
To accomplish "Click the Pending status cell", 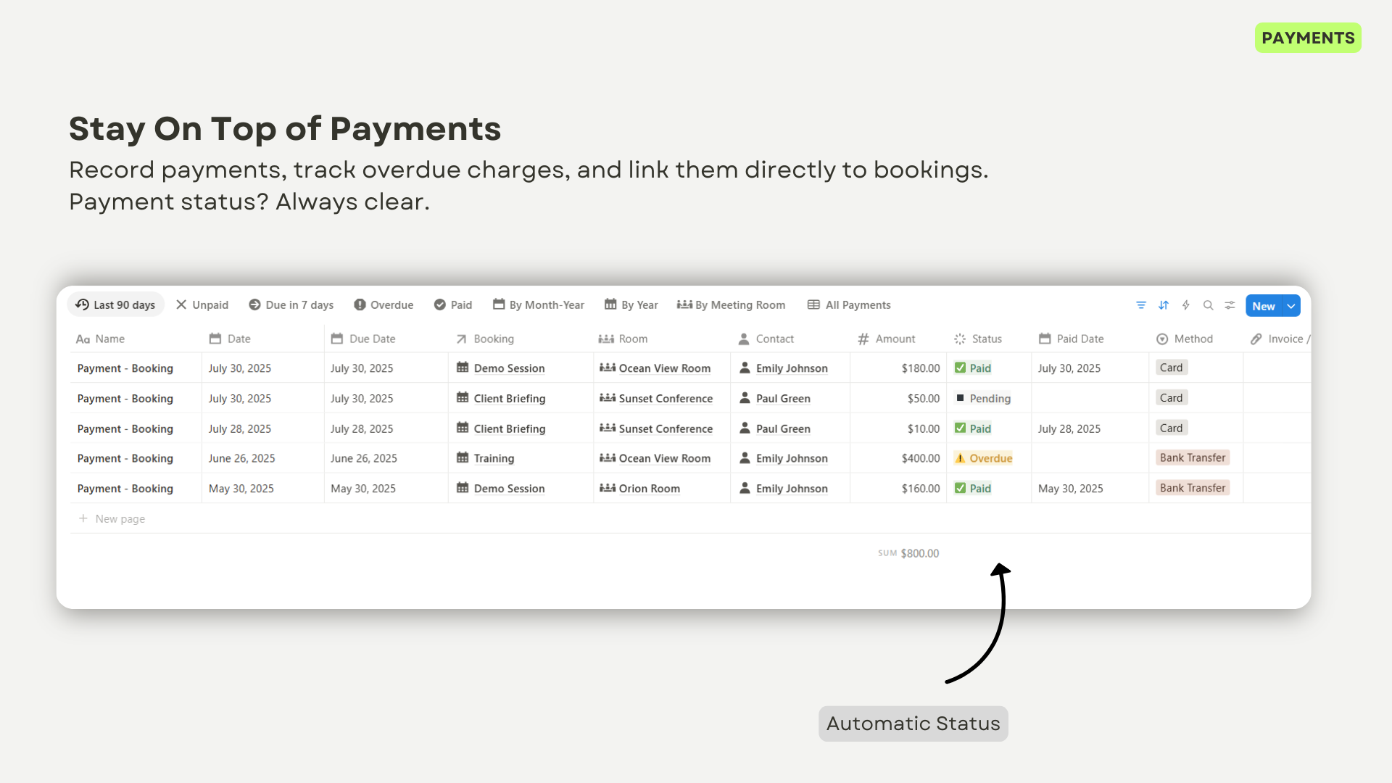I will coord(983,398).
